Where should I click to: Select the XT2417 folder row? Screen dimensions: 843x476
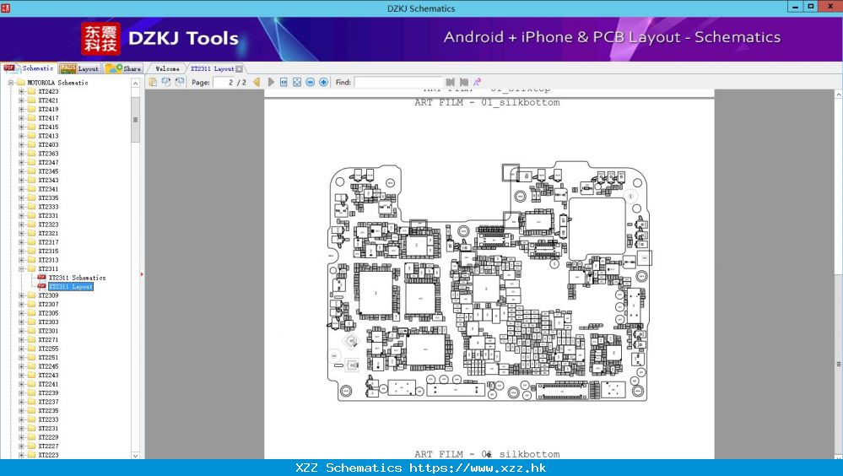(x=48, y=118)
